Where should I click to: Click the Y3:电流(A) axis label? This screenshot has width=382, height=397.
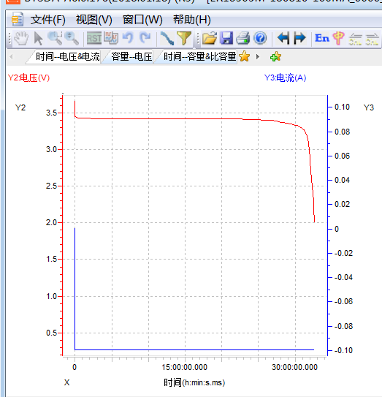(x=285, y=77)
